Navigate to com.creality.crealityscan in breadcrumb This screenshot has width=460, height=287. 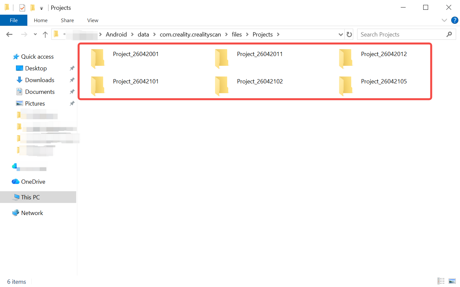(x=190, y=35)
